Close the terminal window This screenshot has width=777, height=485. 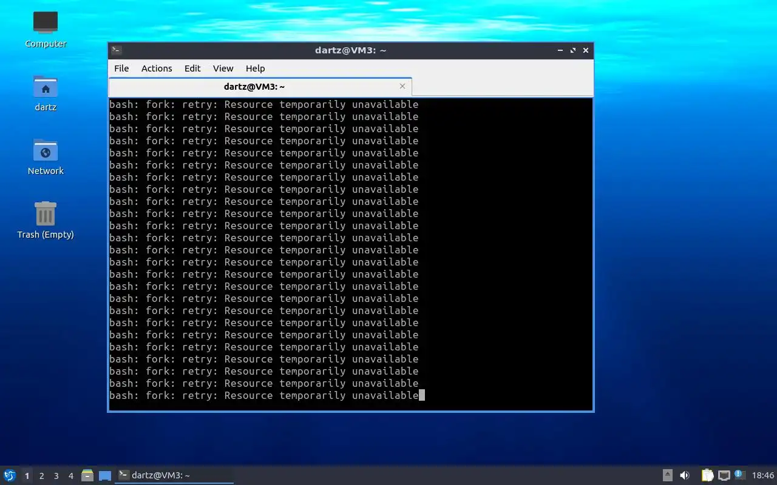(x=586, y=50)
